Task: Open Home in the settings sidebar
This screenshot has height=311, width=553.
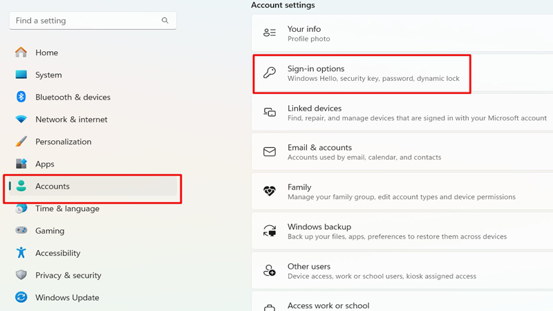Action: tap(93, 53)
